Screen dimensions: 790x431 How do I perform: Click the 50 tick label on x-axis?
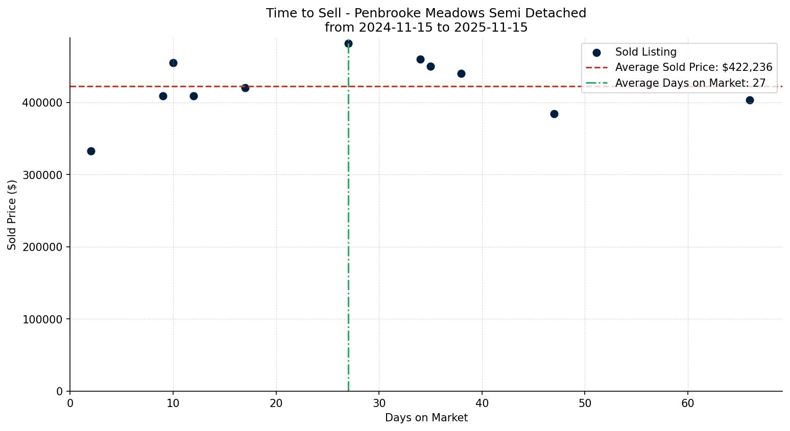(585, 403)
